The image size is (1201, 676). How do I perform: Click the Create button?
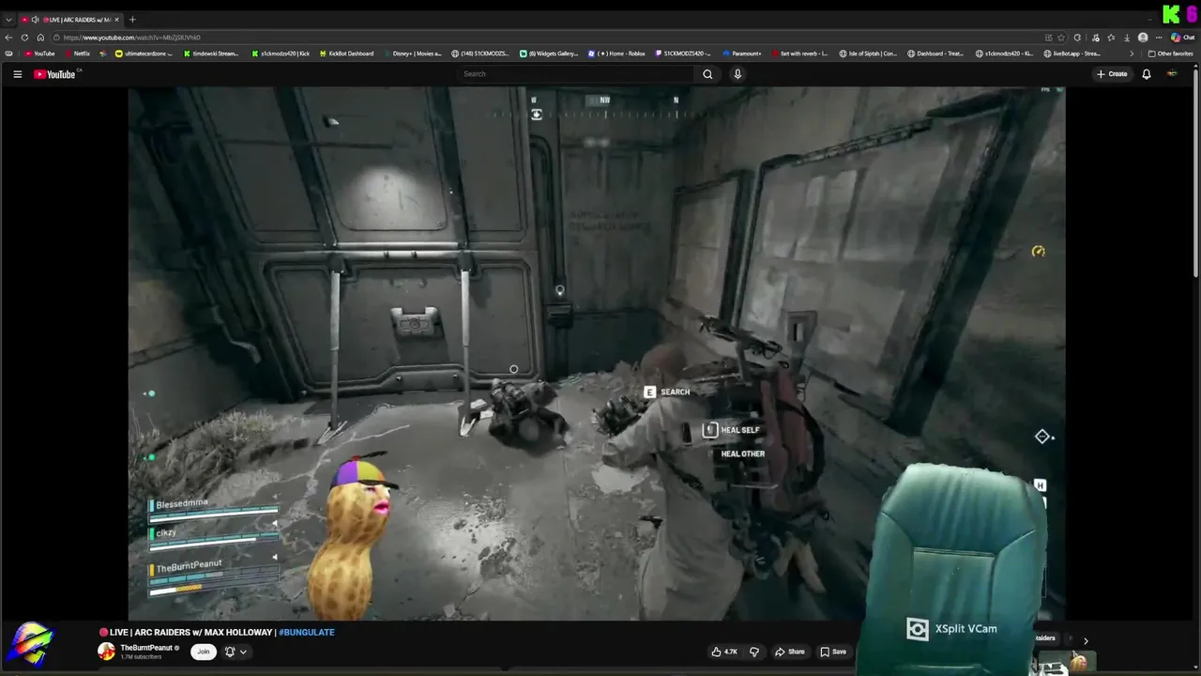tap(1112, 74)
